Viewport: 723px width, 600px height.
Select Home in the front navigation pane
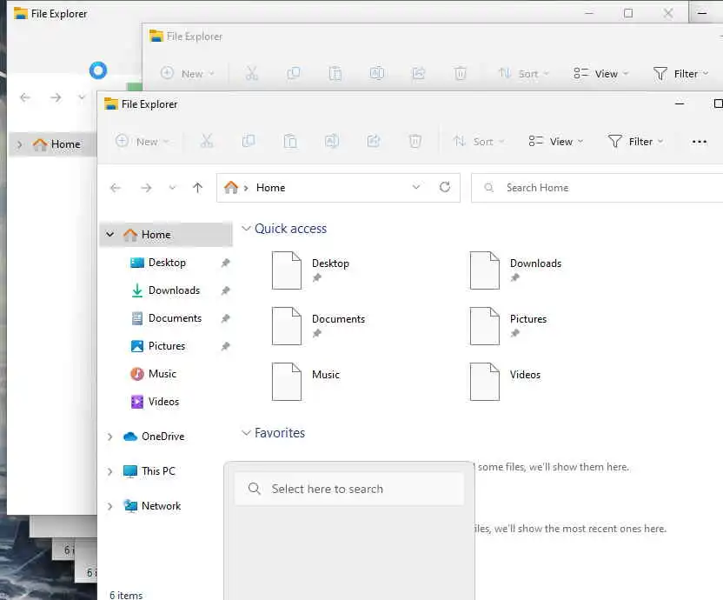click(x=166, y=235)
